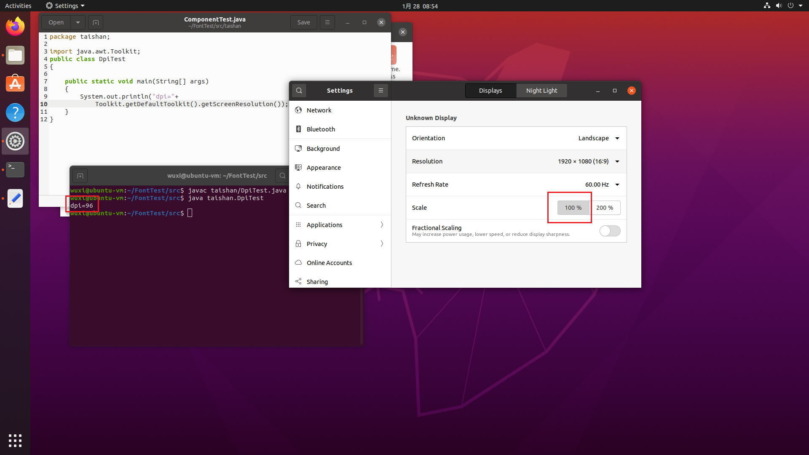
Task: Open the Settings hamburger menu icon
Action: (x=381, y=91)
